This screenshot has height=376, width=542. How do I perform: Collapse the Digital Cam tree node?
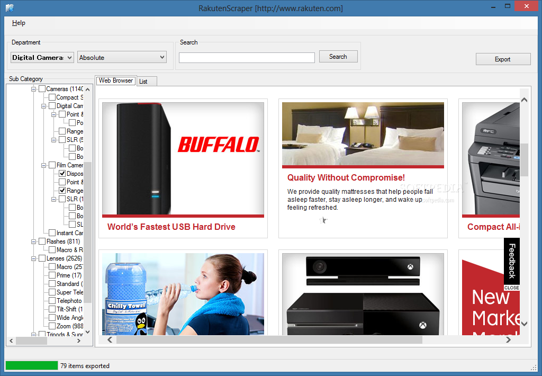(x=43, y=106)
